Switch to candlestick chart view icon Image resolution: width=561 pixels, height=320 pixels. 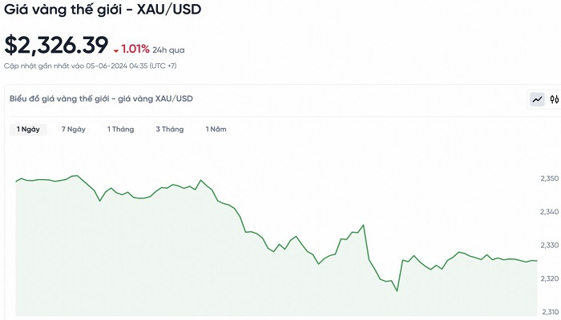coord(553,100)
